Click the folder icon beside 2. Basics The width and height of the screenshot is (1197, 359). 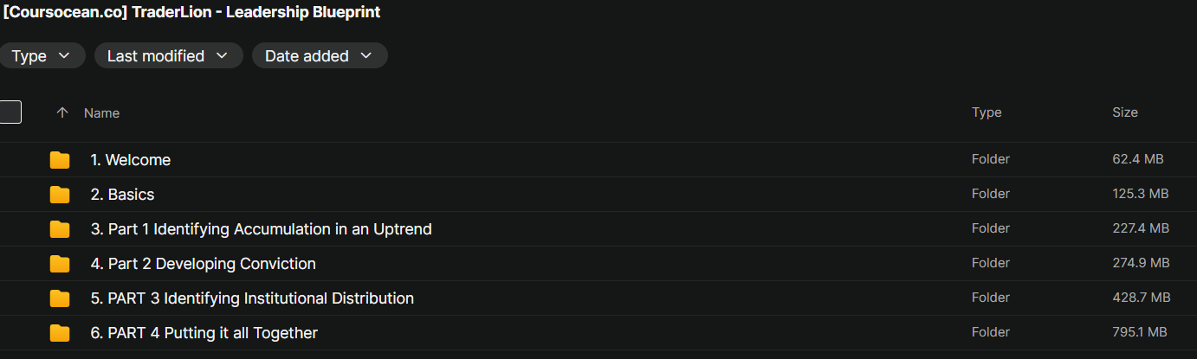[60, 195]
